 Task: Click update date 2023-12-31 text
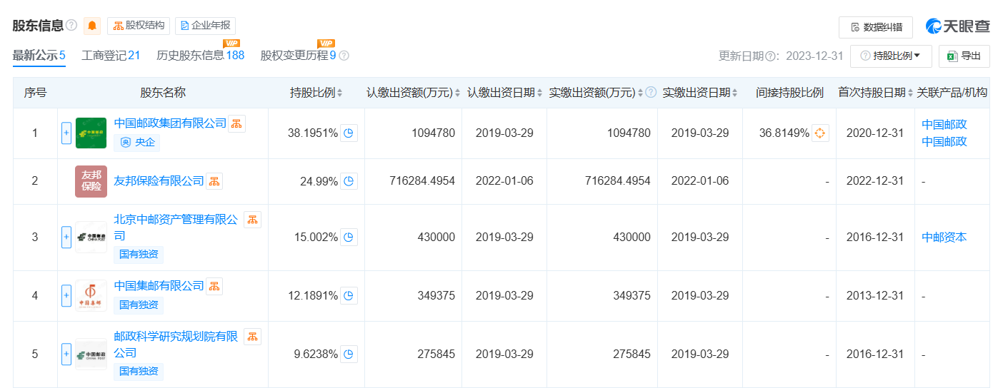click(814, 56)
